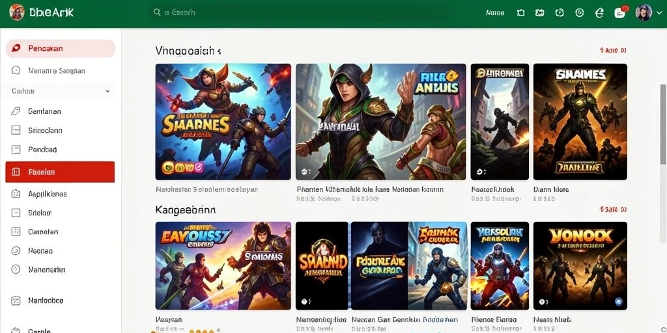Open Nesriao sidebar item
The height and width of the screenshot is (333, 667).
coord(40,251)
